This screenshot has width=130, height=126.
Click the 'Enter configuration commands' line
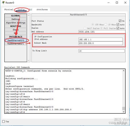(x=45, y=89)
